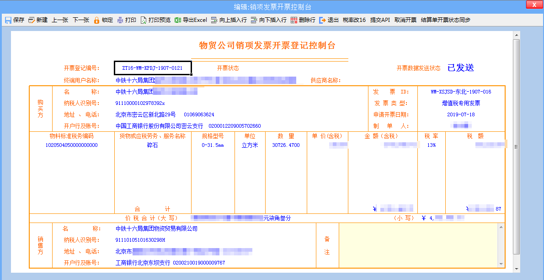Click the 备注 box scrollbar down arrow
Screen dimensions: 544x280
pyautogui.click(x=501, y=264)
